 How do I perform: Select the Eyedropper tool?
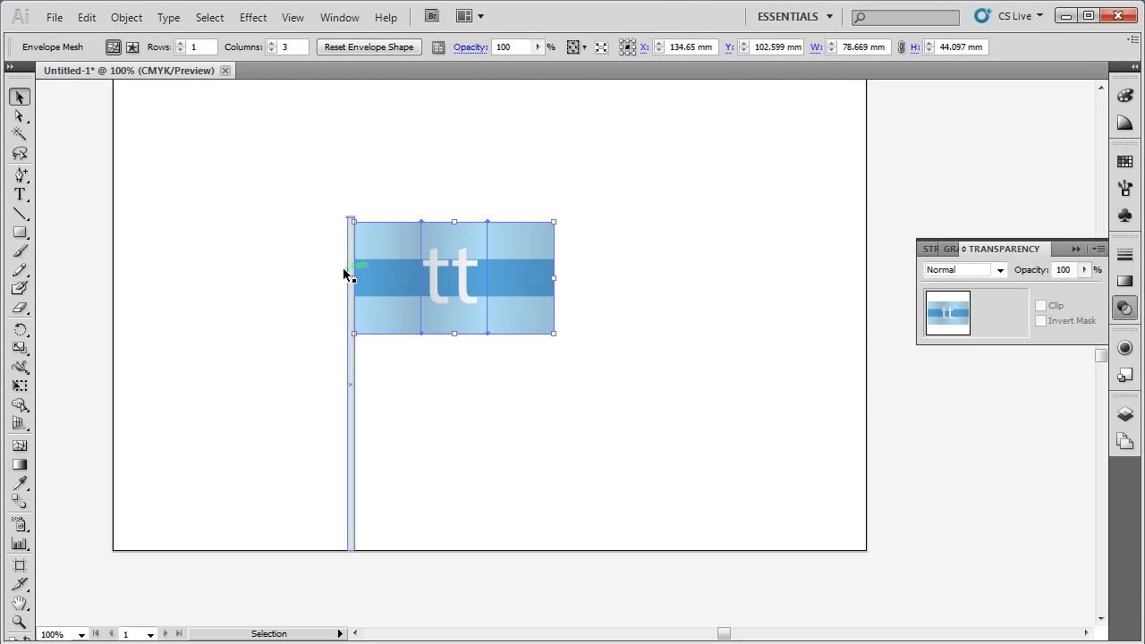coord(20,484)
